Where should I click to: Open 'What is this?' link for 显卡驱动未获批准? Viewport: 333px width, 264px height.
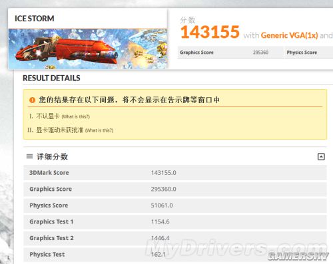[x=99, y=130]
